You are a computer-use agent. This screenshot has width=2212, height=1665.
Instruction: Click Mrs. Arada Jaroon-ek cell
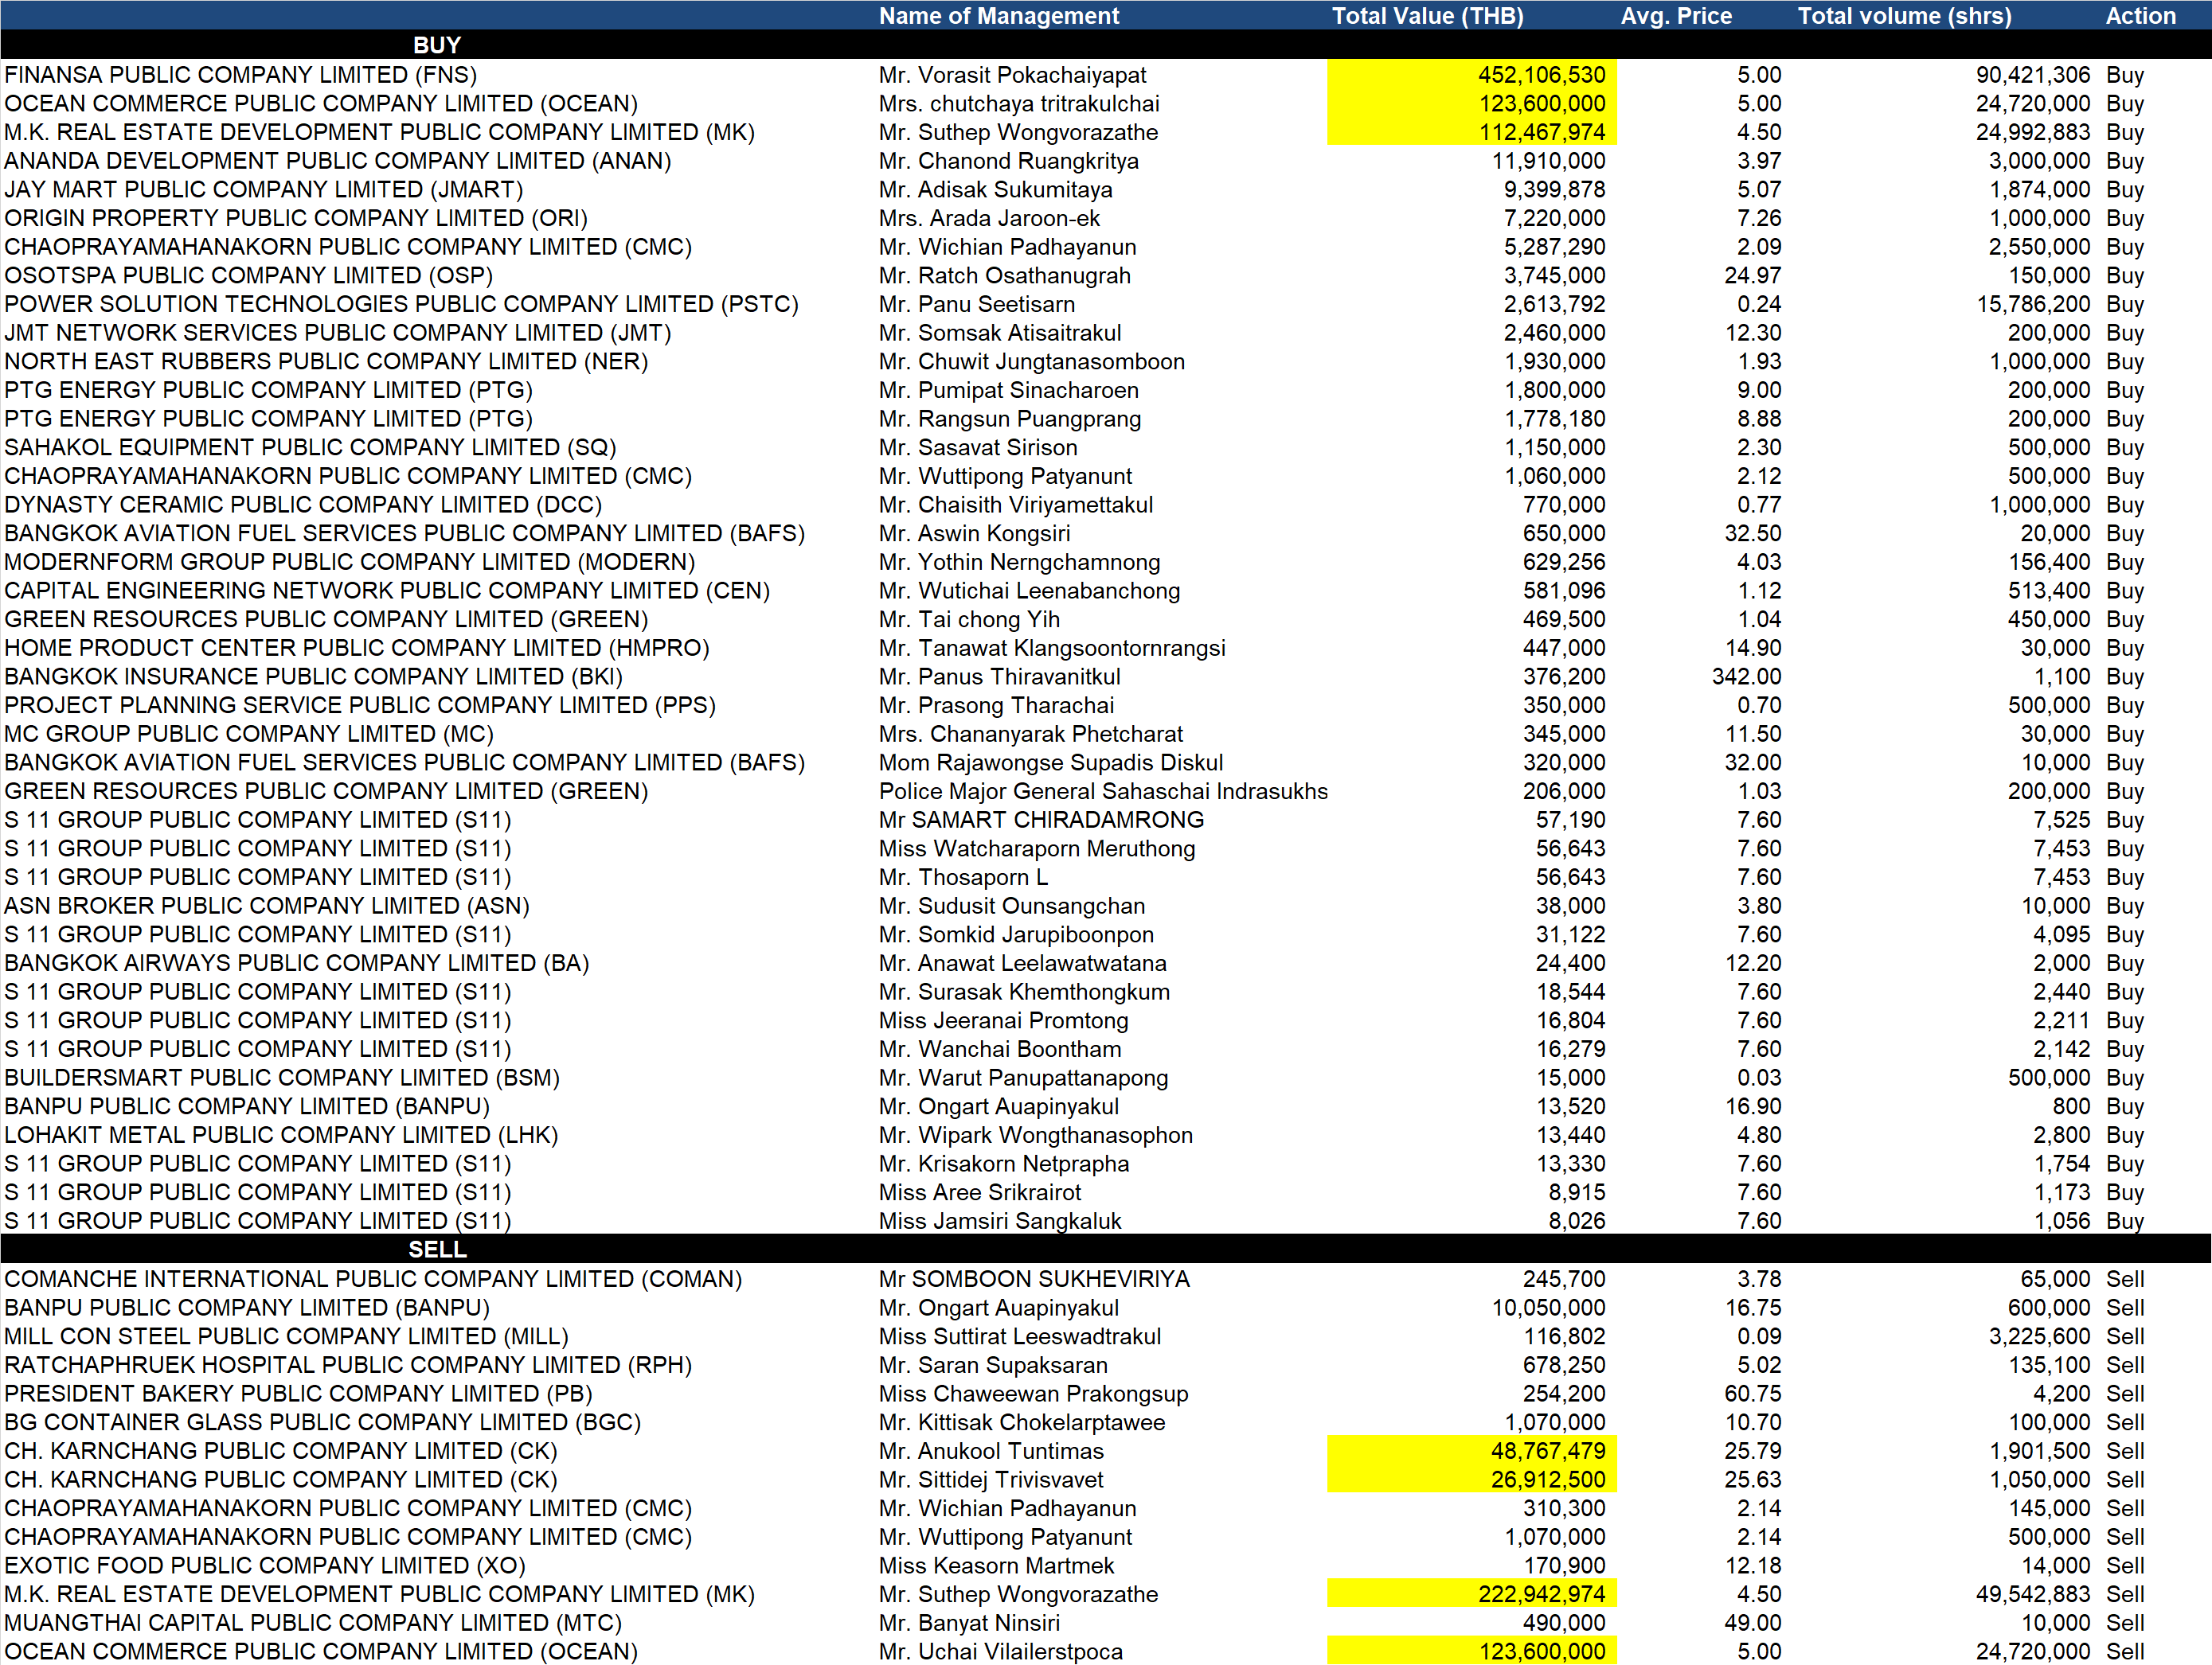[989, 218]
